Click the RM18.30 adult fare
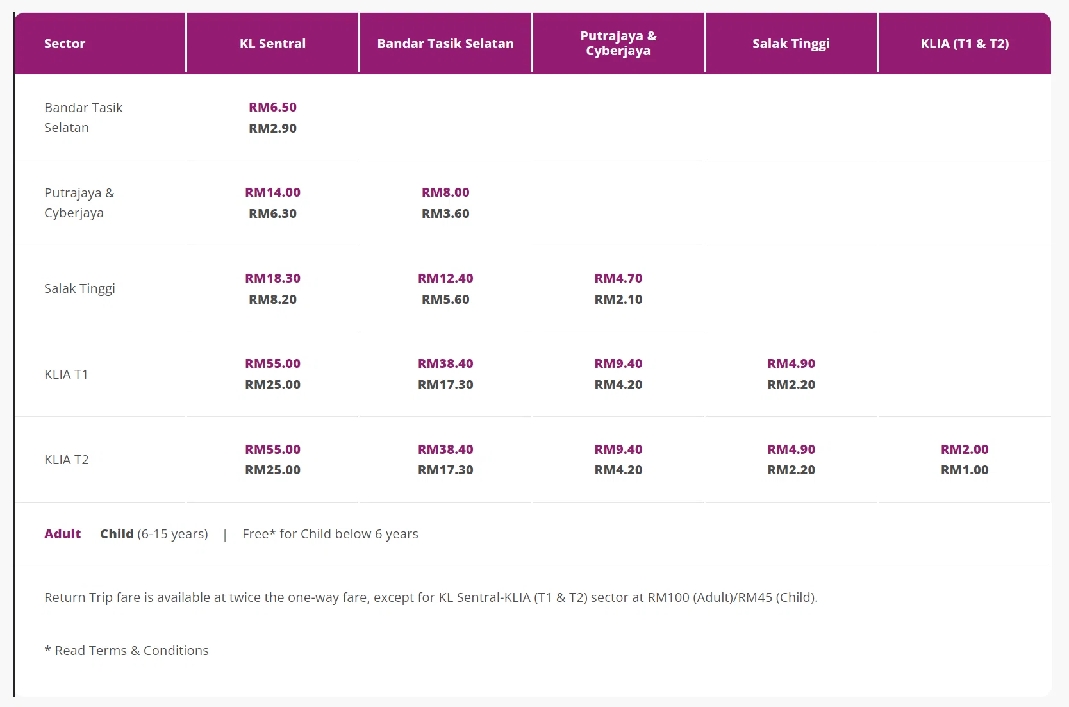1069x707 pixels. (x=272, y=278)
